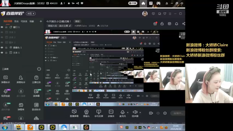Switch to the 可改名 scene tab
Screen dimensions: 233x131
[x=24, y=21]
